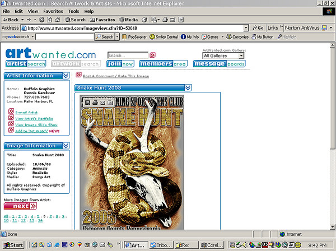Click the artist search button
This screenshot has width=336, height=251.
pos(26,64)
